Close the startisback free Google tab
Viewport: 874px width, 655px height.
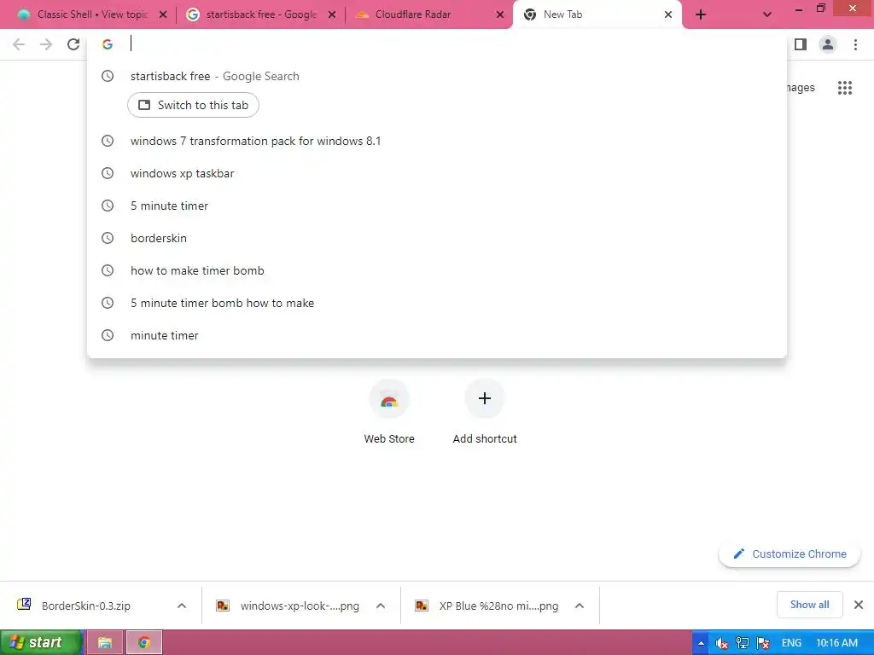[332, 15]
